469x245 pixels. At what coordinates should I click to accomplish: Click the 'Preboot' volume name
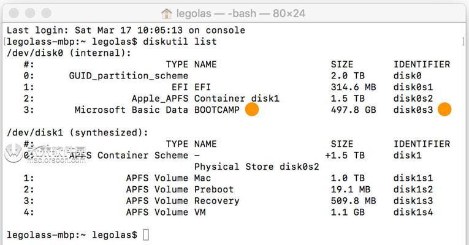coord(214,189)
